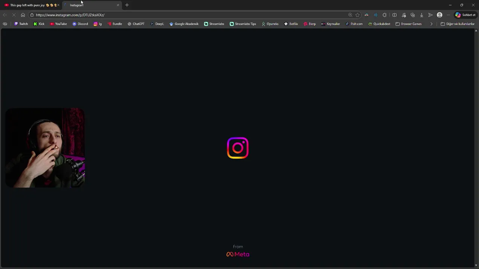Click the Instagram logo in page center
Image resolution: width=479 pixels, height=269 pixels.
point(238,148)
